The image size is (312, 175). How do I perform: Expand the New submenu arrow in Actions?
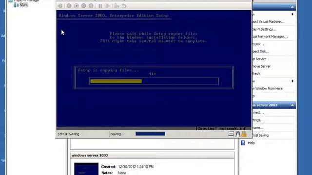tap(292, 14)
